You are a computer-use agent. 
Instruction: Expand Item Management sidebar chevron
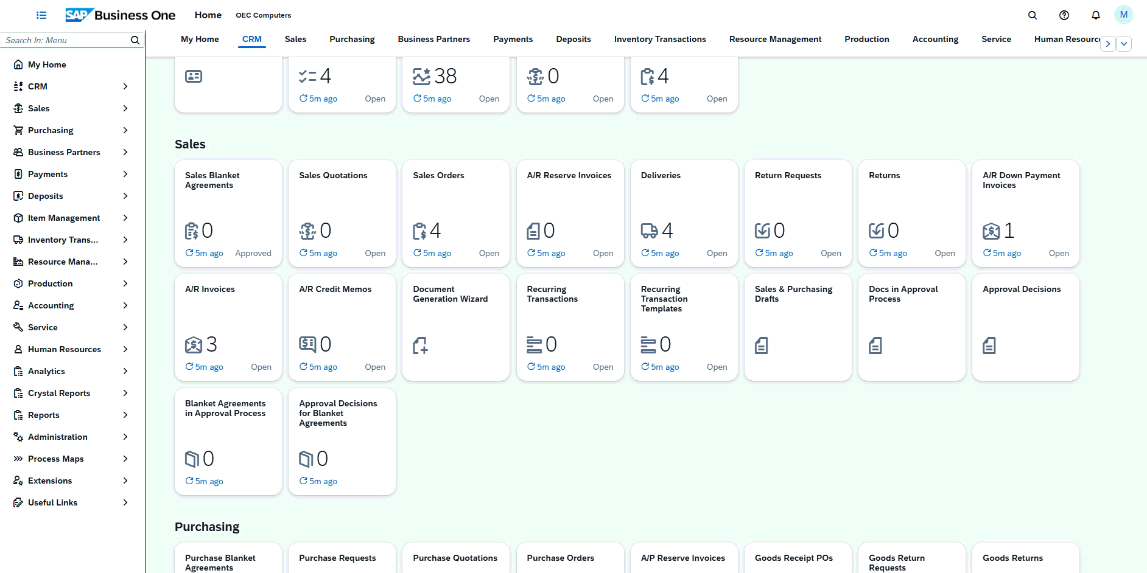tap(125, 218)
